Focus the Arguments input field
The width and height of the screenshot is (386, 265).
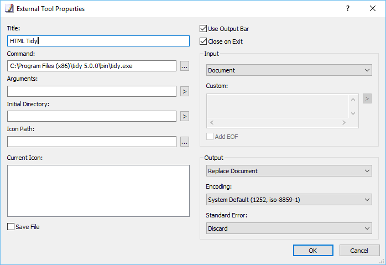click(x=92, y=91)
